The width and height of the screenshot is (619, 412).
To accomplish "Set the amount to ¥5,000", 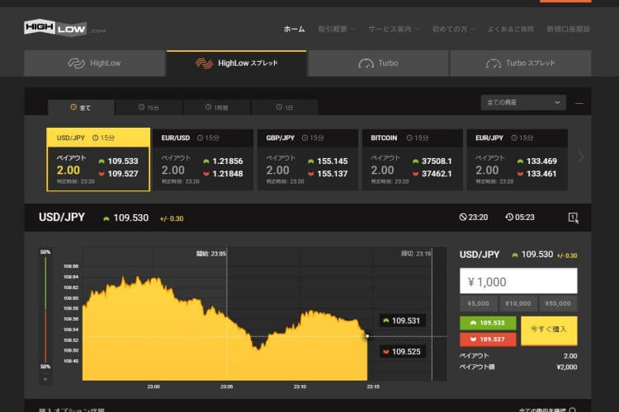I will click(478, 303).
